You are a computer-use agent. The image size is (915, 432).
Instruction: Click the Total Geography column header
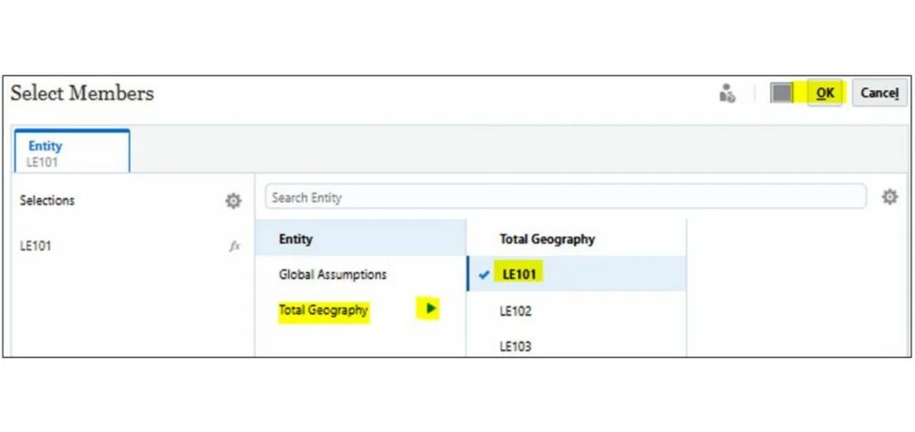coord(547,239)
